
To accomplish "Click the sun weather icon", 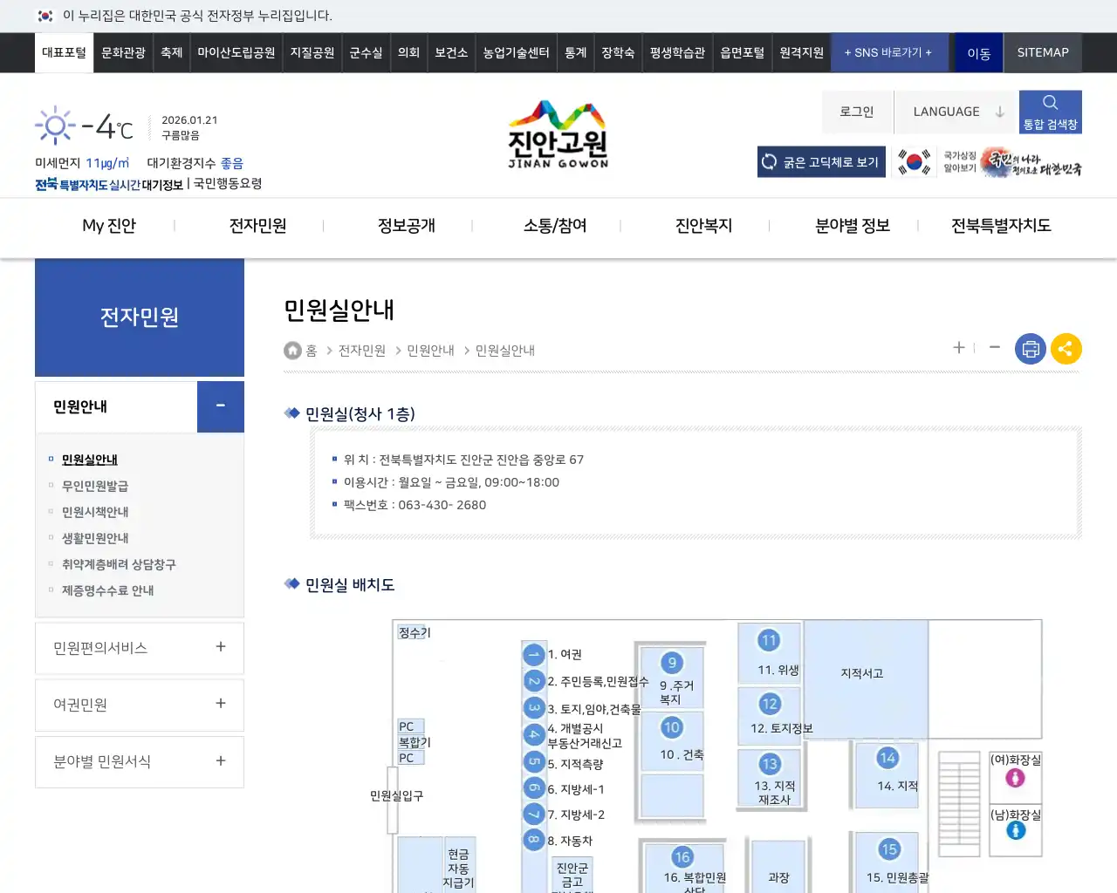I will [x=53, y=124].
